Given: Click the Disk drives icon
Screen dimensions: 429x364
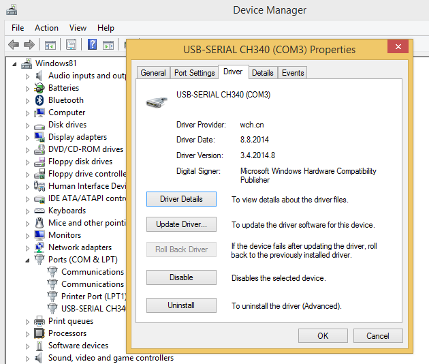Looking at the screenshot, I should click(39, 126).
